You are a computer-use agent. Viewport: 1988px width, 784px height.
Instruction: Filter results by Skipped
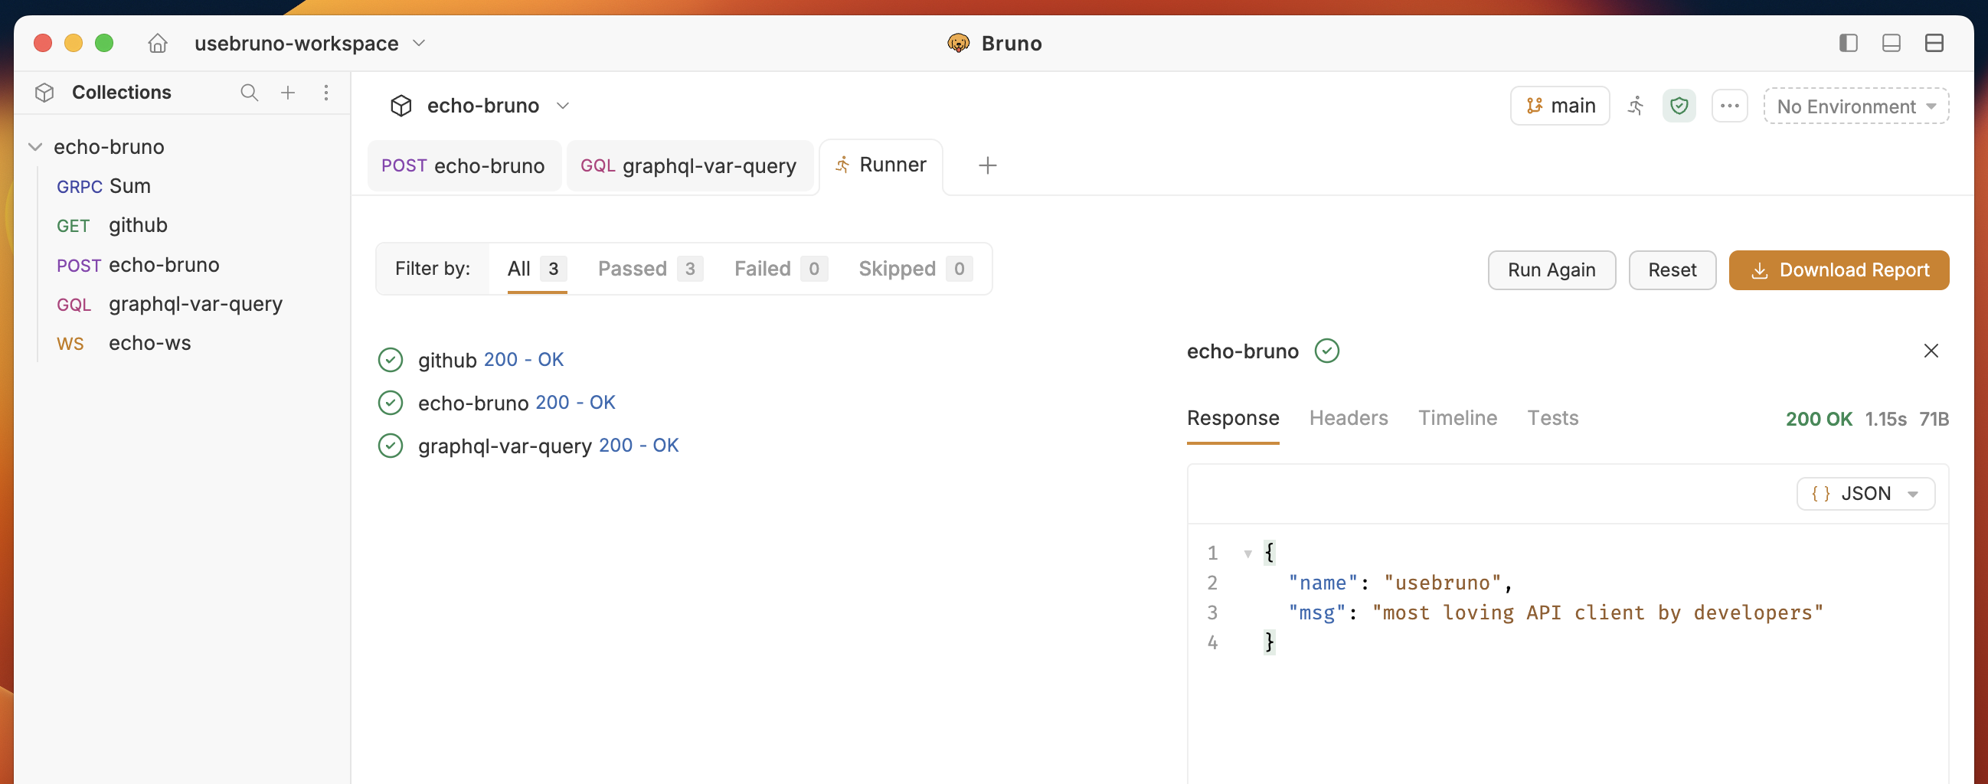(915, 269)
